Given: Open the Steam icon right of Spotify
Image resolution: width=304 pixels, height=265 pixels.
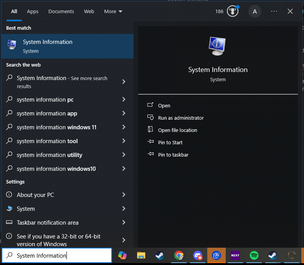Looking at the screenshot, I should [273, 255].
